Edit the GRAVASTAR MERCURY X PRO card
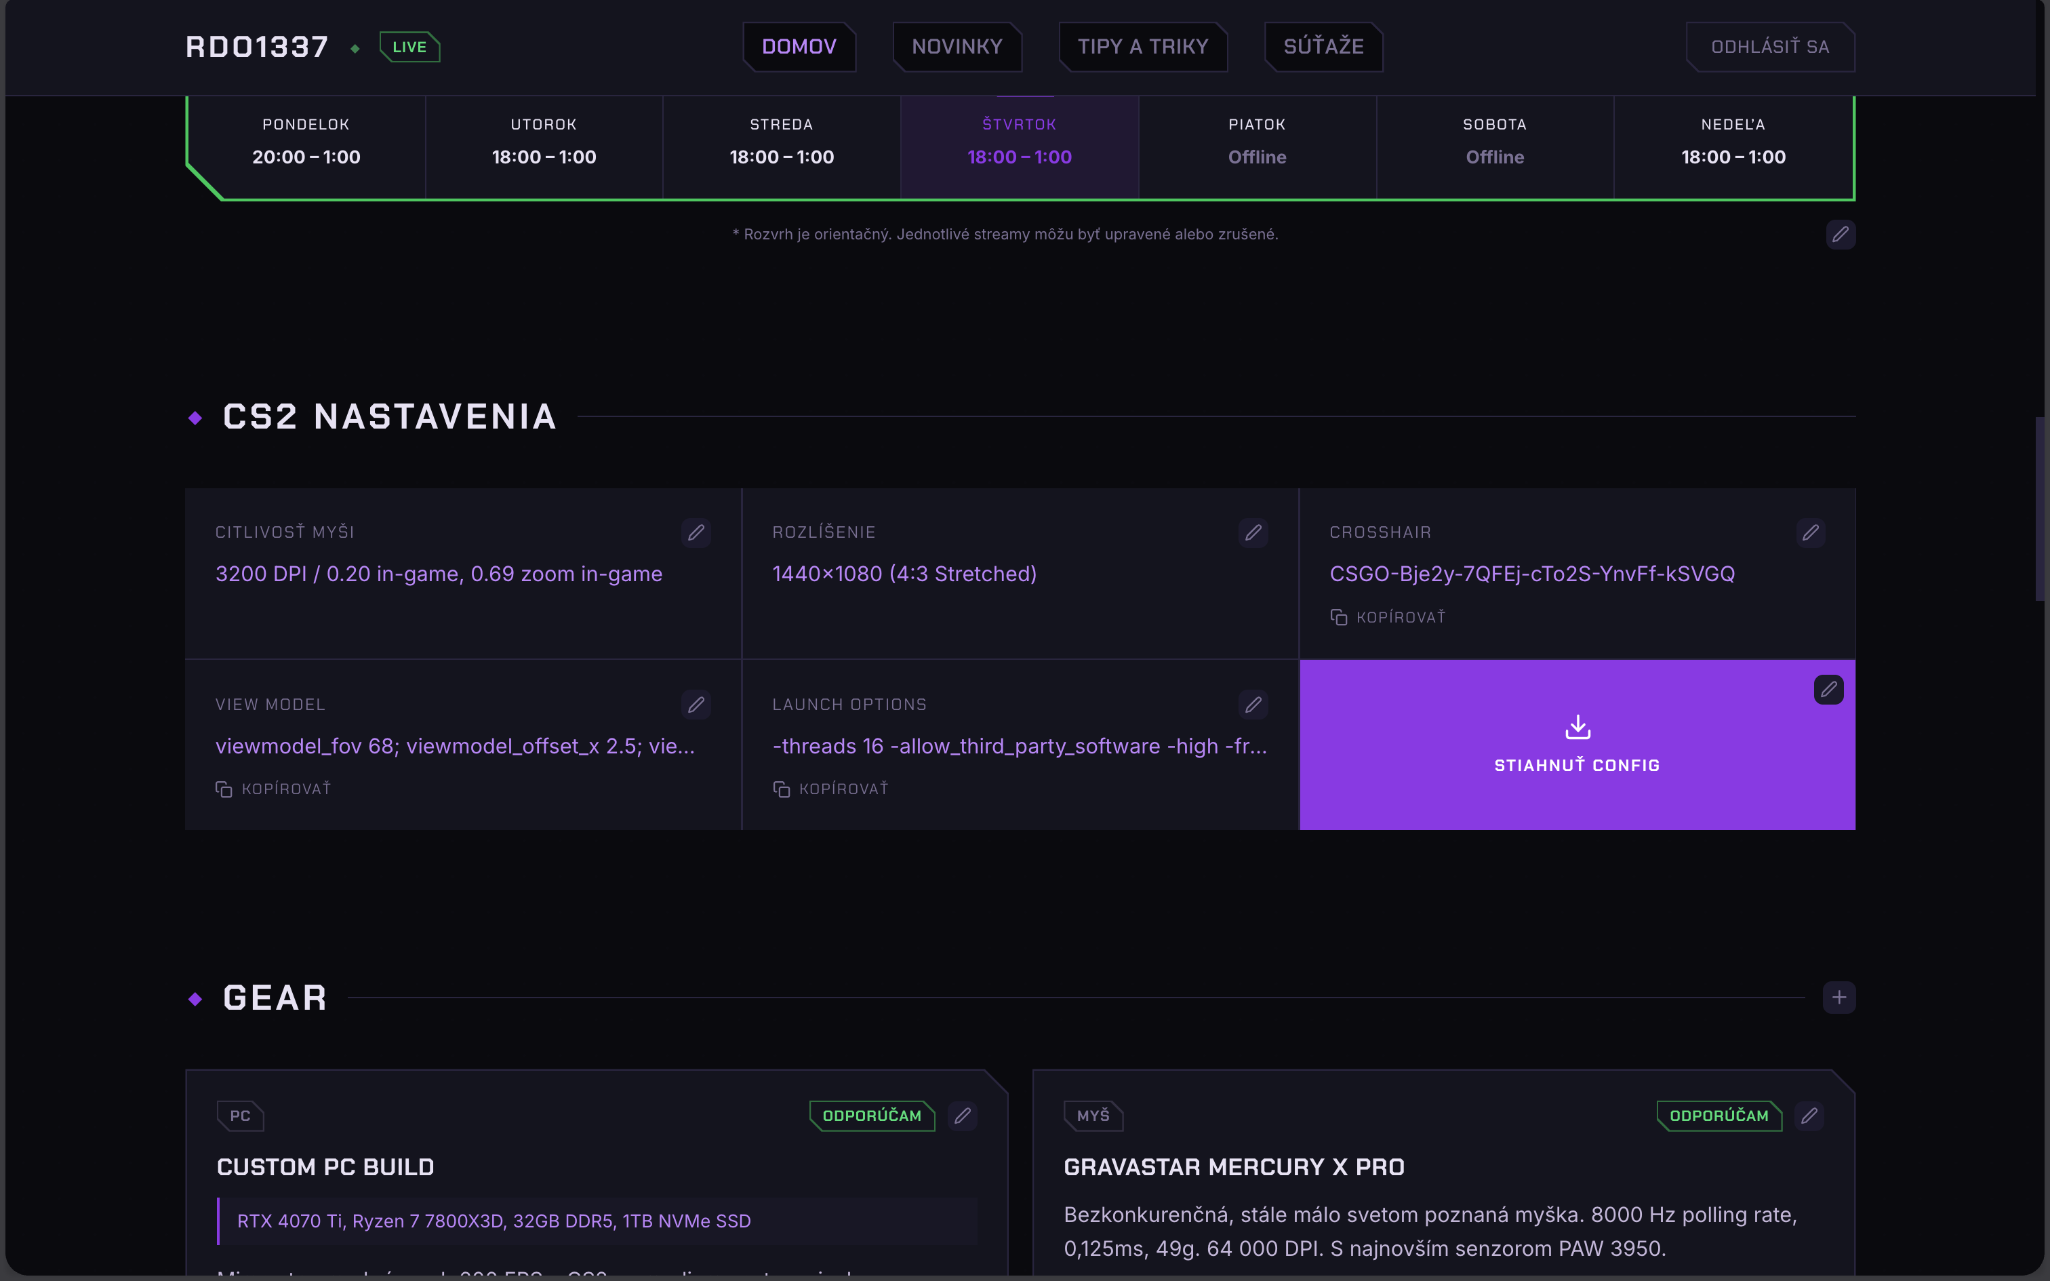Image resolution: width=2050 pixels, height=1281 pixels. [1809, 1116]
